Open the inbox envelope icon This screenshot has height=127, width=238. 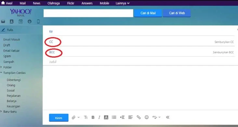pos(3,22)
